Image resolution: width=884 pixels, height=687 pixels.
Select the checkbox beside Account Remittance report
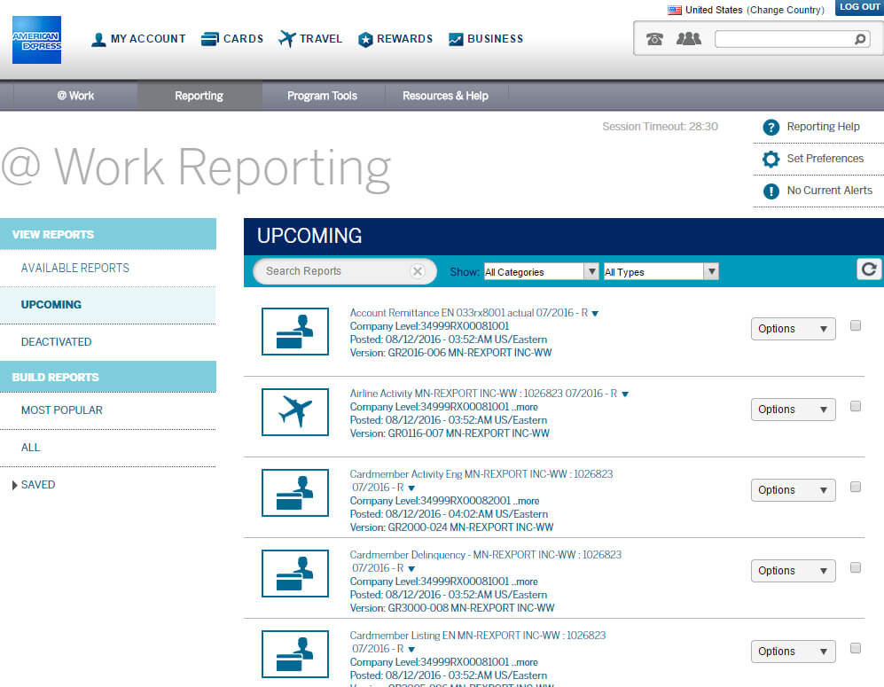point(855,324)
